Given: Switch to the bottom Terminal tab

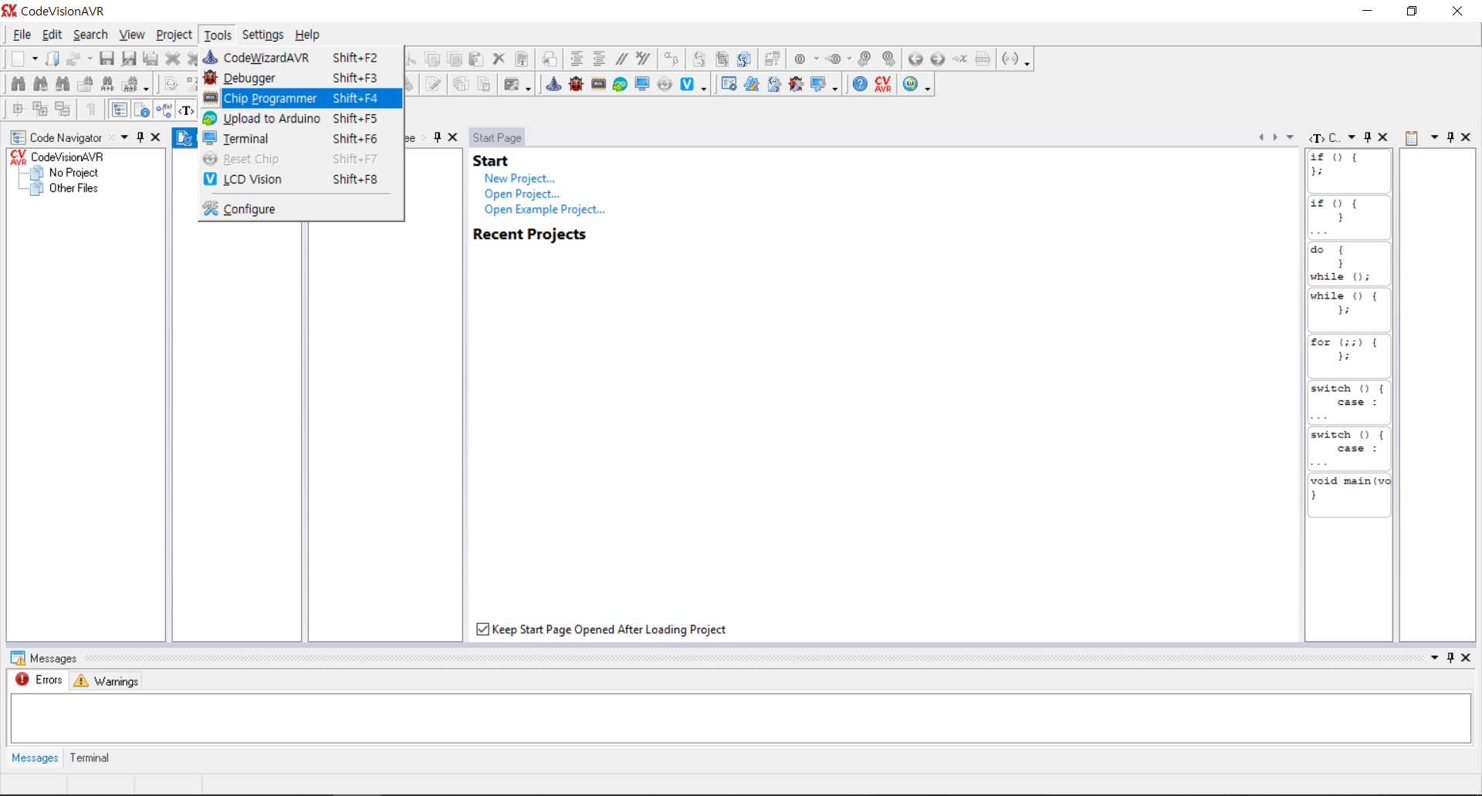Looking at the screenshot, I should click(90, 757).
